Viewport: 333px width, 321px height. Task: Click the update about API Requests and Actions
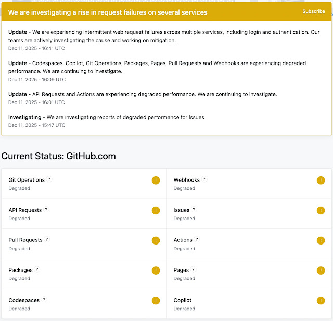143,94
